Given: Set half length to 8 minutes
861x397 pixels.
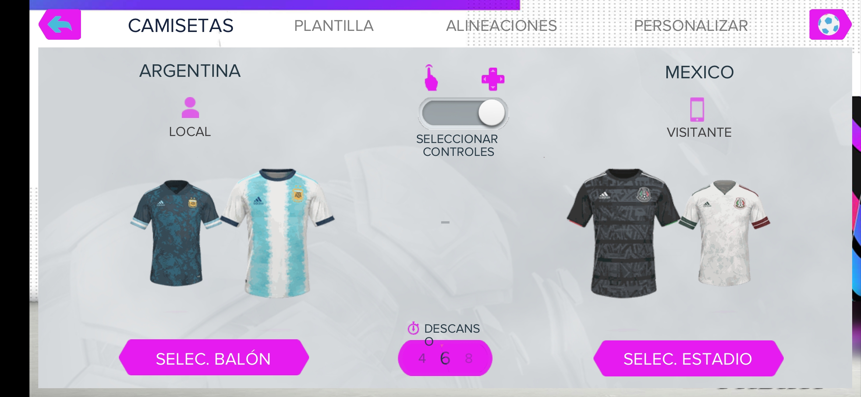Looking at the screenshot, I should (469, 358).
